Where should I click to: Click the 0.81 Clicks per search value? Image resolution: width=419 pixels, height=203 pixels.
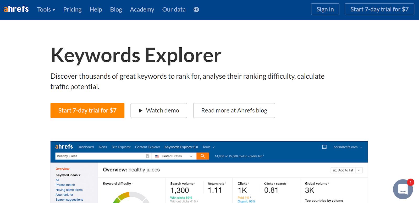click(x=271, y=190)
